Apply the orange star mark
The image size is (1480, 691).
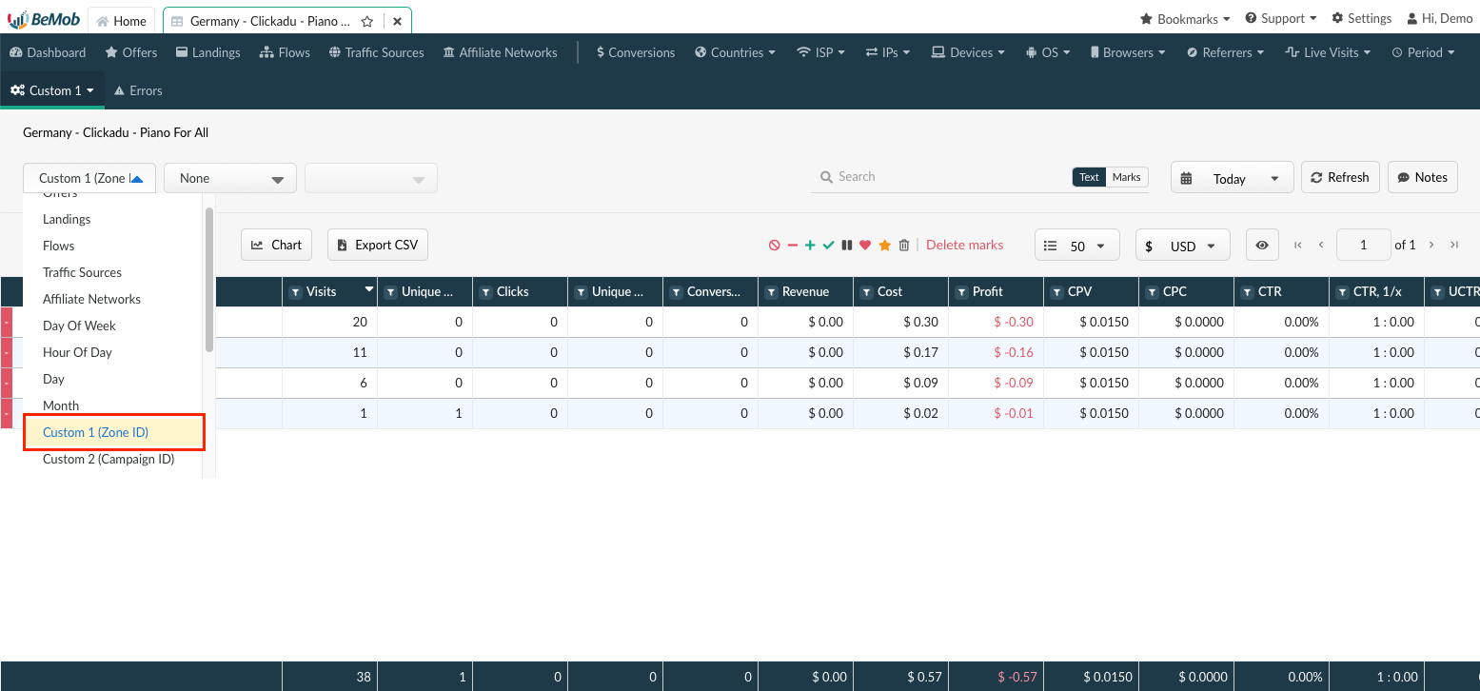(x=884, y=246)
